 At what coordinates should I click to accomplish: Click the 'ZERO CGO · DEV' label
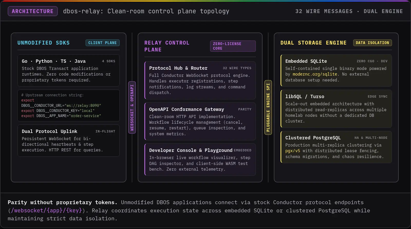point(372,61)
